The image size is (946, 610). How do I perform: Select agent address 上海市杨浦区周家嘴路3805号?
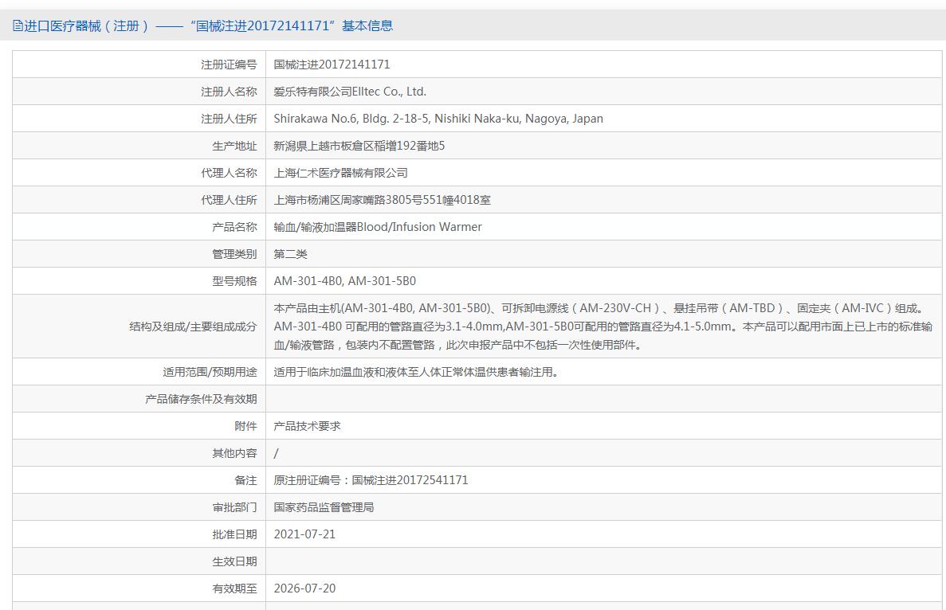tap(348, 200)
